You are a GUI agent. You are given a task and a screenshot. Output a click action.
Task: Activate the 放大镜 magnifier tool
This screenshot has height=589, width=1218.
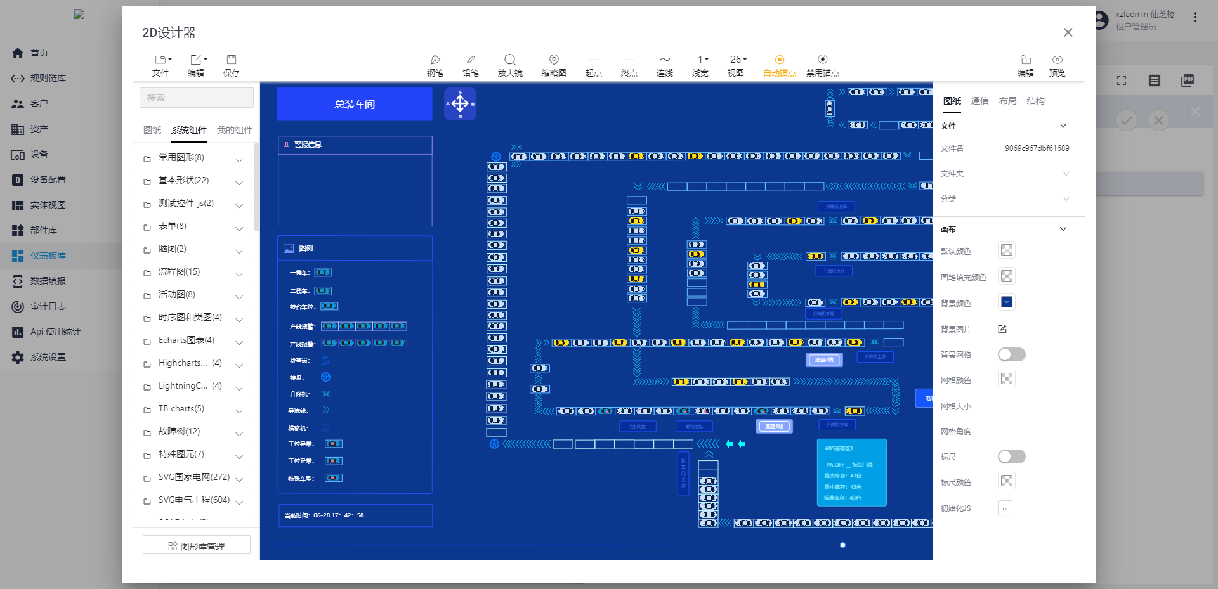click(x=510, y=60)
